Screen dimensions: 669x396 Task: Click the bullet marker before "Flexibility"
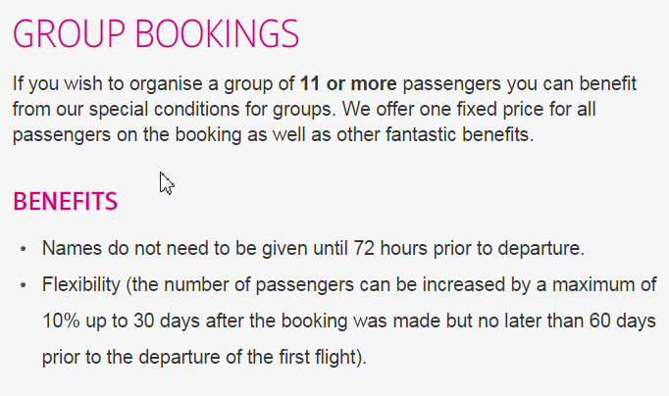tap(24, 284)
